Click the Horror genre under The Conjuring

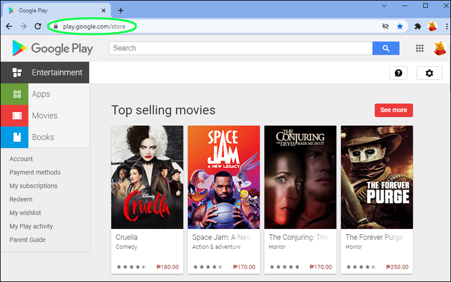coord(277,247)
